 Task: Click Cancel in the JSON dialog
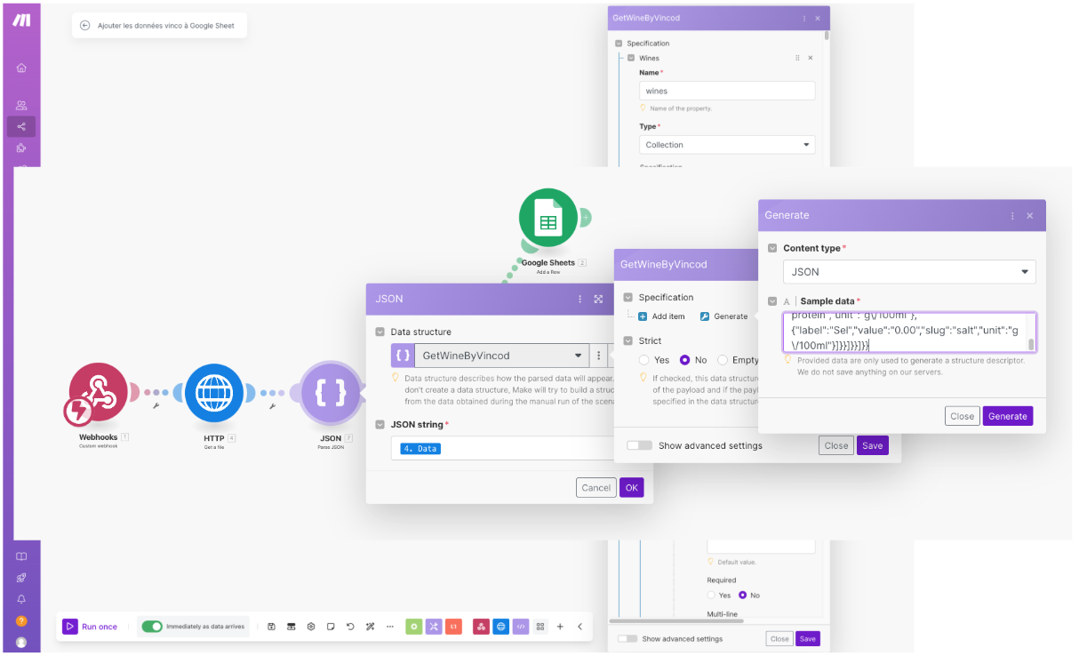pos(596,487)
